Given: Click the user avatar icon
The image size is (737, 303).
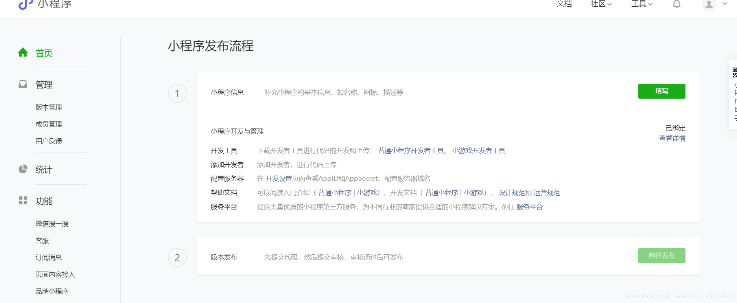Looking at the screenshot, I should (x=709, y=4).
